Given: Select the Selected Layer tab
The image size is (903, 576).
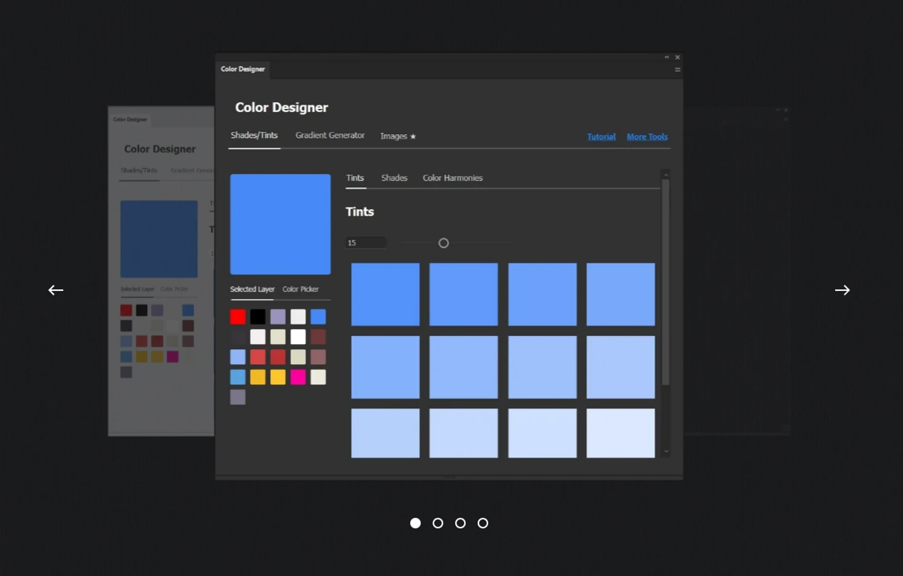Looking at the screenshot, I should pyautogui.click(x=252, y=289).
